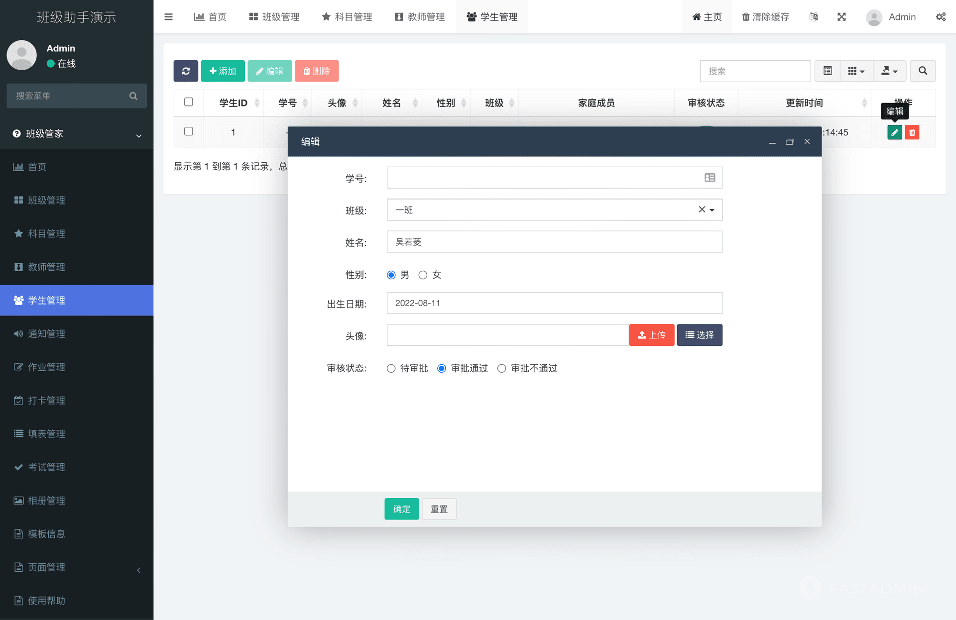Expand the export data dropdown
Image resolution: width=956 pixels, height=620 pixels.
(889, 71)
